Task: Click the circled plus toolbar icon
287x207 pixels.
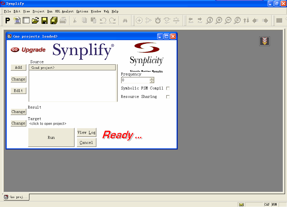Action: point(139,20)
